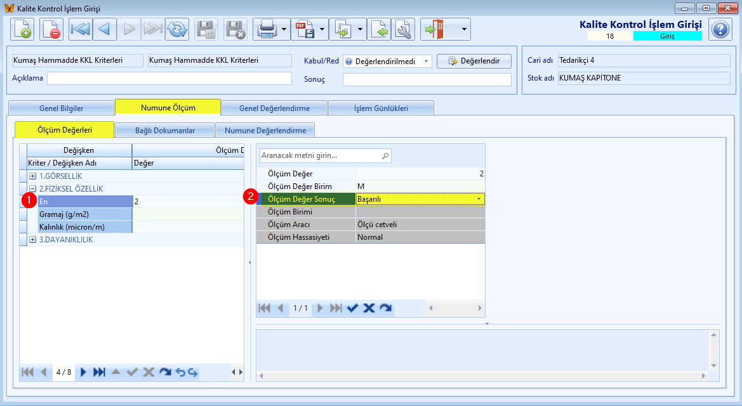
Task: Click left arrow of the bottom panel horizontal scrollbar
Action: [x=262, y=376]
